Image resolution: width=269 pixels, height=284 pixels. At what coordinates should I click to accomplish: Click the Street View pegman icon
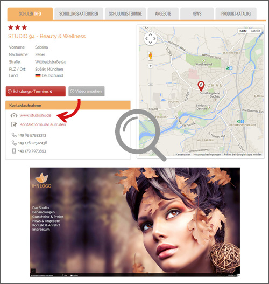[151, 56]
